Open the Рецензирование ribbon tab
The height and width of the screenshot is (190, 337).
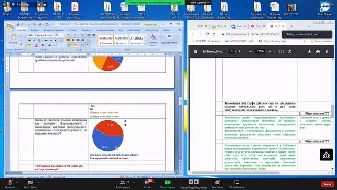coord(105,30)
